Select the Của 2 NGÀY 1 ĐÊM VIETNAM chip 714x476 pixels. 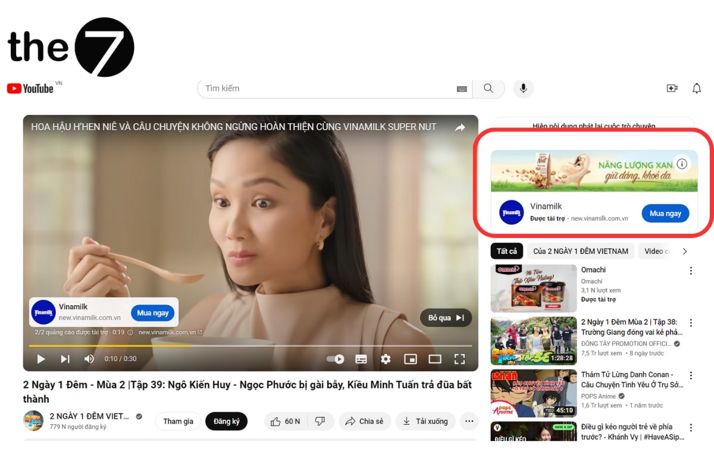point(580,251)
